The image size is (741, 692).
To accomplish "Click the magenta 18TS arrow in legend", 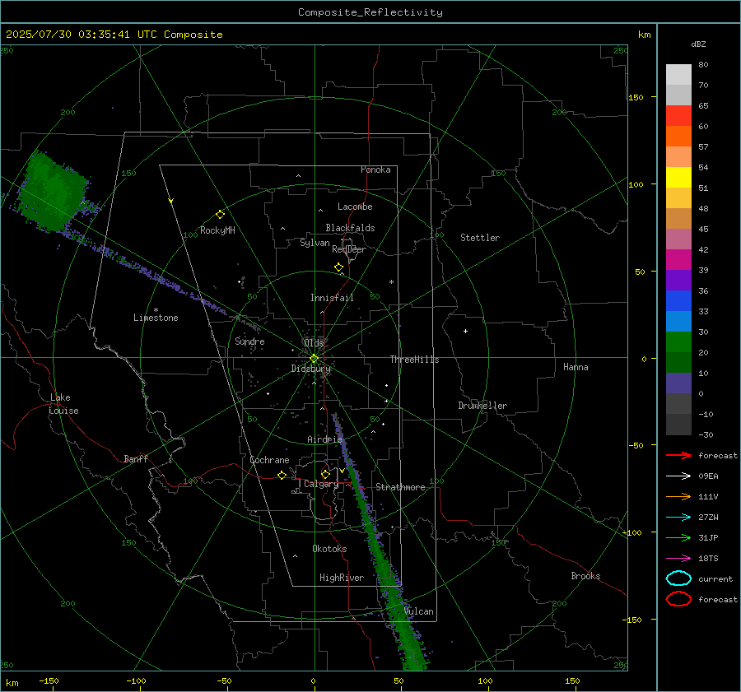I will (x=678, y=559).
